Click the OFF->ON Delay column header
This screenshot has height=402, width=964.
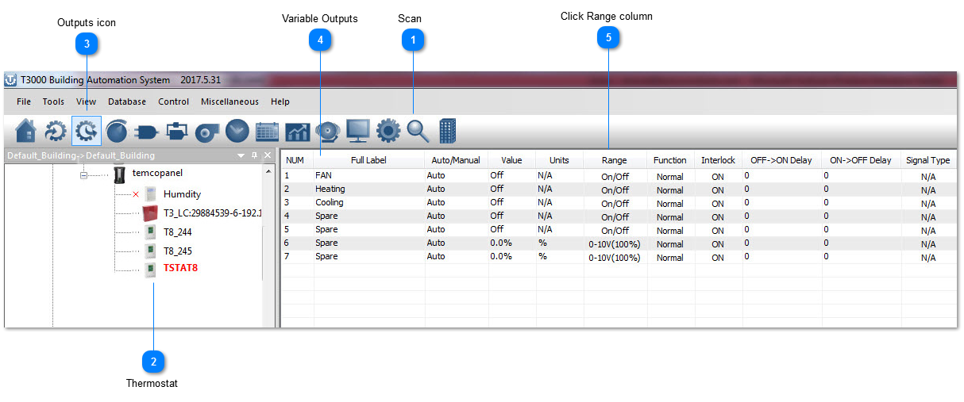click(x=781, y=160)
